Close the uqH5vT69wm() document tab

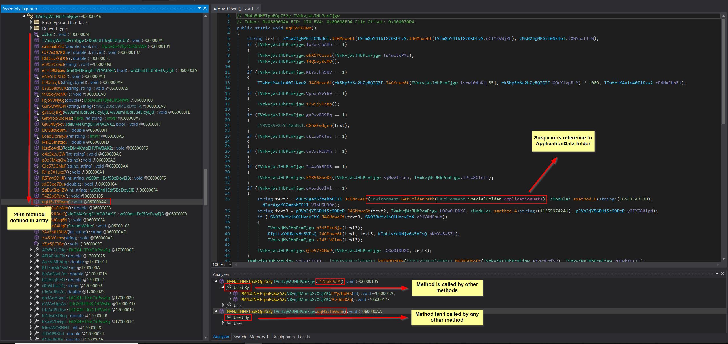(257, 9)
